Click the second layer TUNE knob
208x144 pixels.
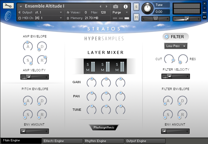(x=106, y=110)
